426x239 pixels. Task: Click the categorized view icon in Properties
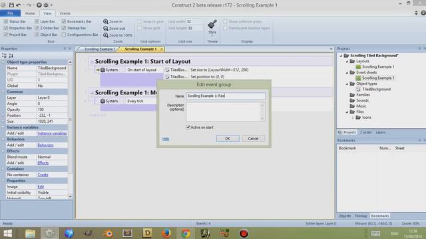(x=4, y=56)
